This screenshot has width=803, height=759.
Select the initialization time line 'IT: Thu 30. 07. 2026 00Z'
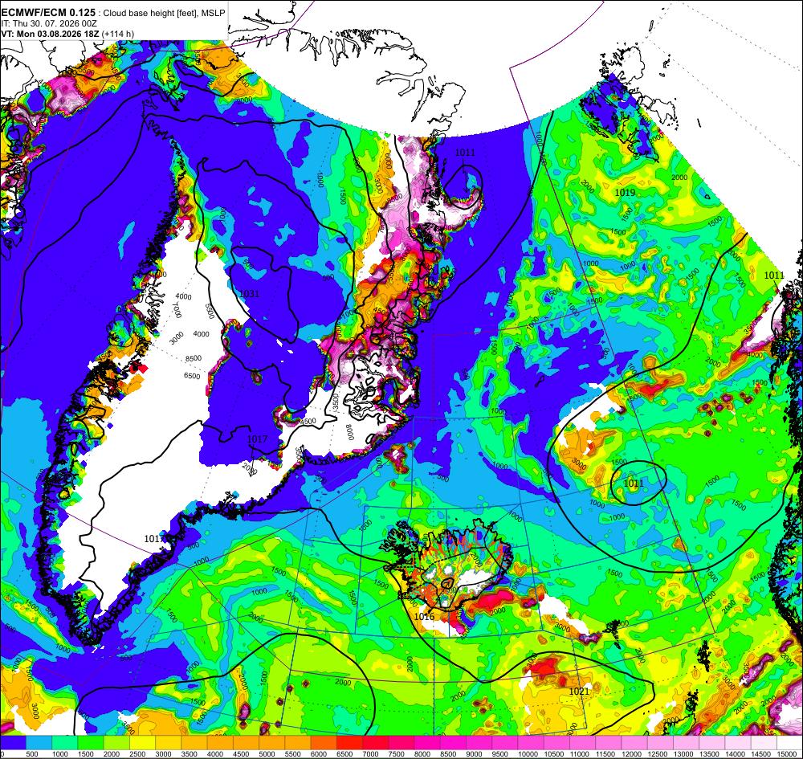point(48,23)
